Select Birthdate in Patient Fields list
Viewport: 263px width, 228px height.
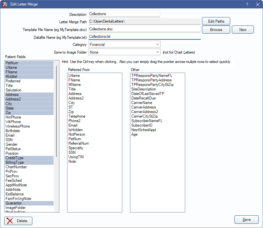[13, 131]
